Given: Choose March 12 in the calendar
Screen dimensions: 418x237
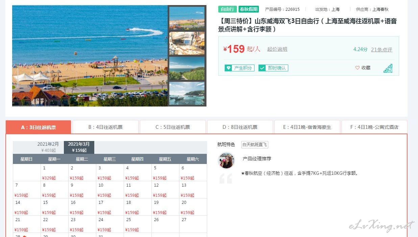Looking at the screenshot, I should click(165, 190).
